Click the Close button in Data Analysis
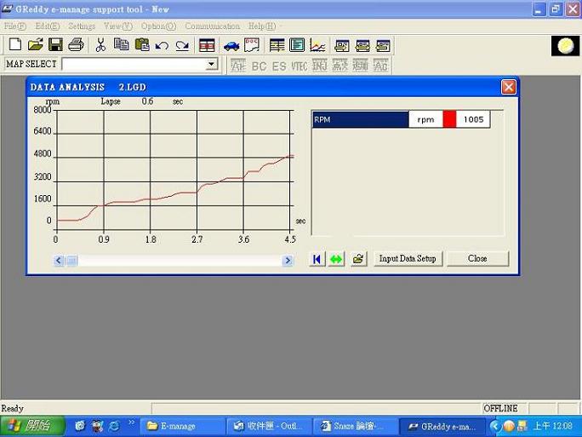 477,259
